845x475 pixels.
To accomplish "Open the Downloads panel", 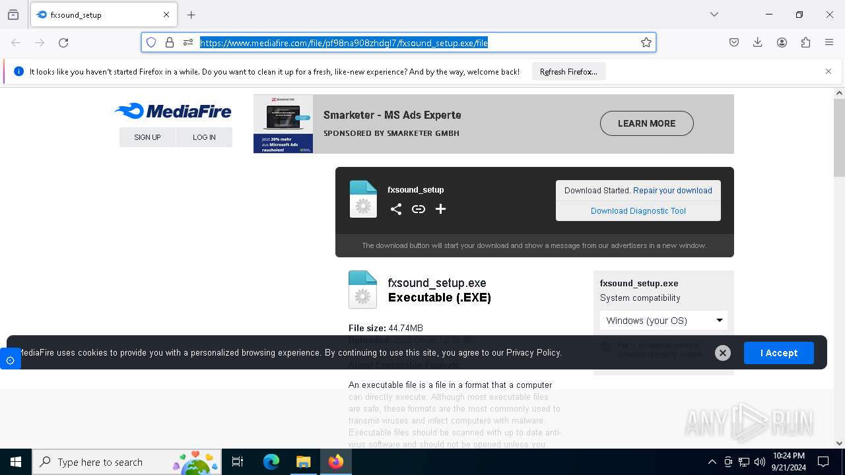I will [758, 42].
